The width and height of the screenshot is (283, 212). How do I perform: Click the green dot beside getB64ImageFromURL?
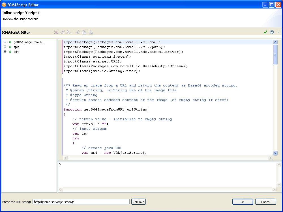(x=10, y=42)
